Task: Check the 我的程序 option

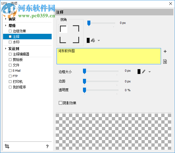Action: 10,87
